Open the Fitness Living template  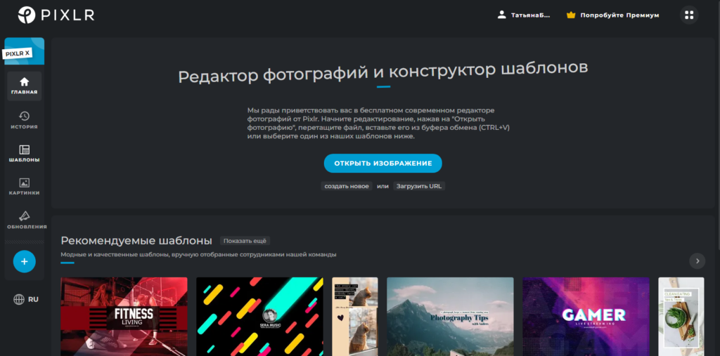[x=124, y=317]
